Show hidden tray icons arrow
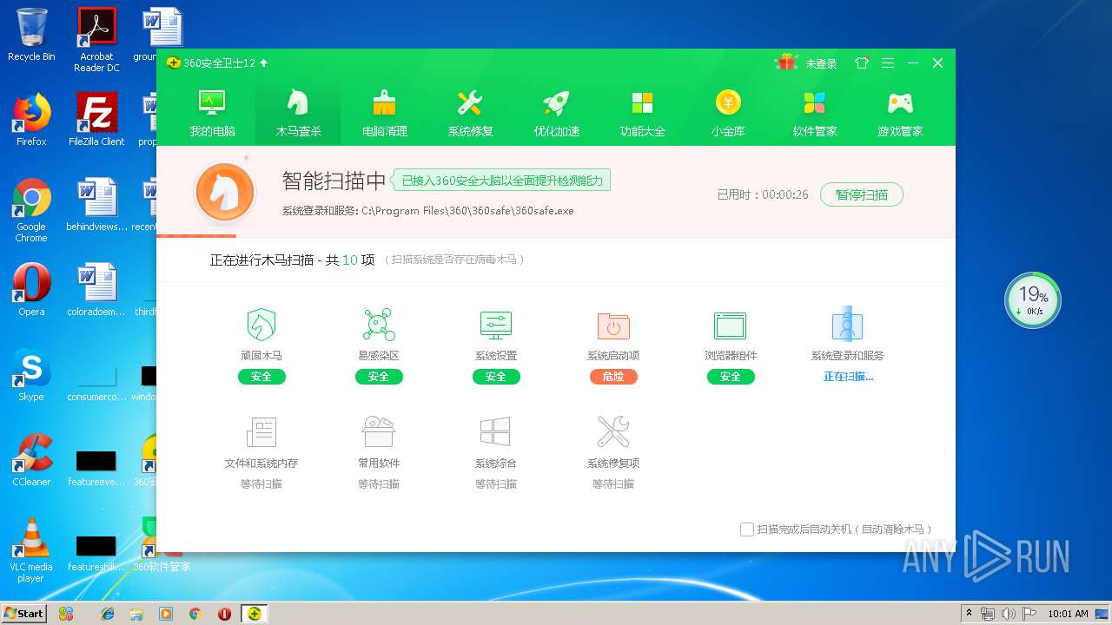The image size is (1112, 625). click(968, 614)
